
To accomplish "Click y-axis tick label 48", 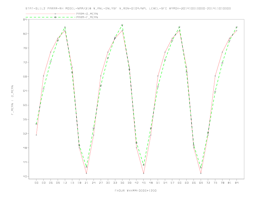I will pyautogui.click(x=25, y=148).
